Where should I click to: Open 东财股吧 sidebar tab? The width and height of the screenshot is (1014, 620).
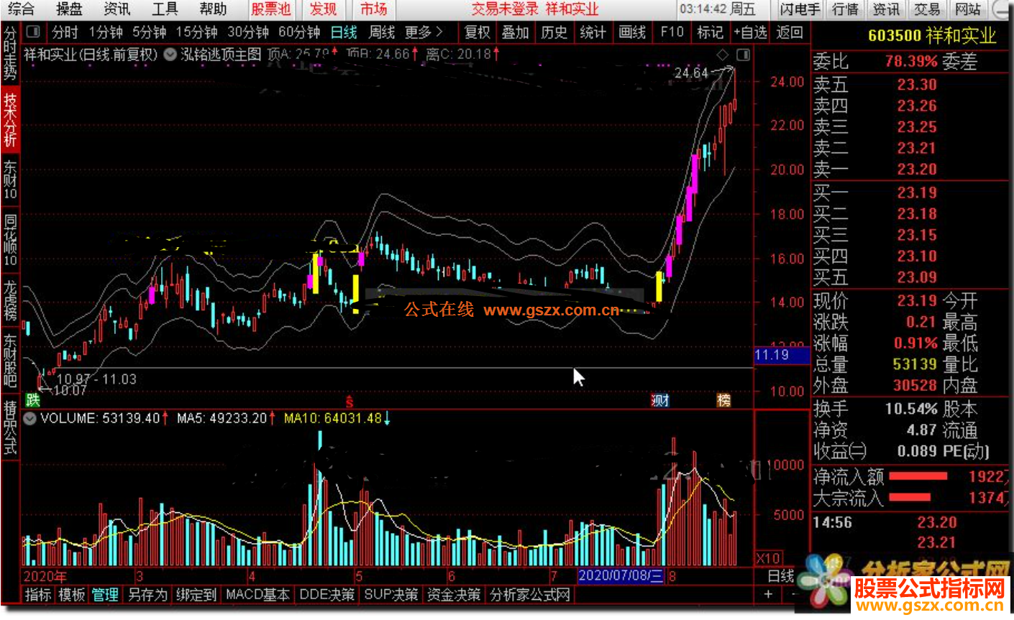[9, 361]
